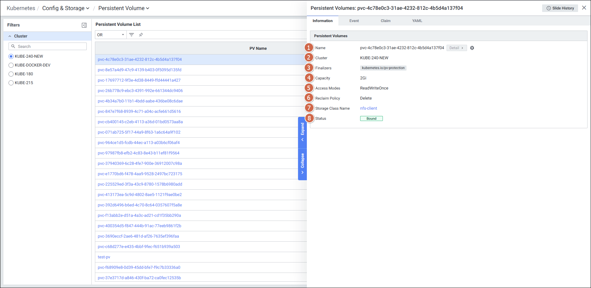This screenshot has width=591, height=288.
Task: Collapse the Filters panel icon
Action: coord(84,25)
